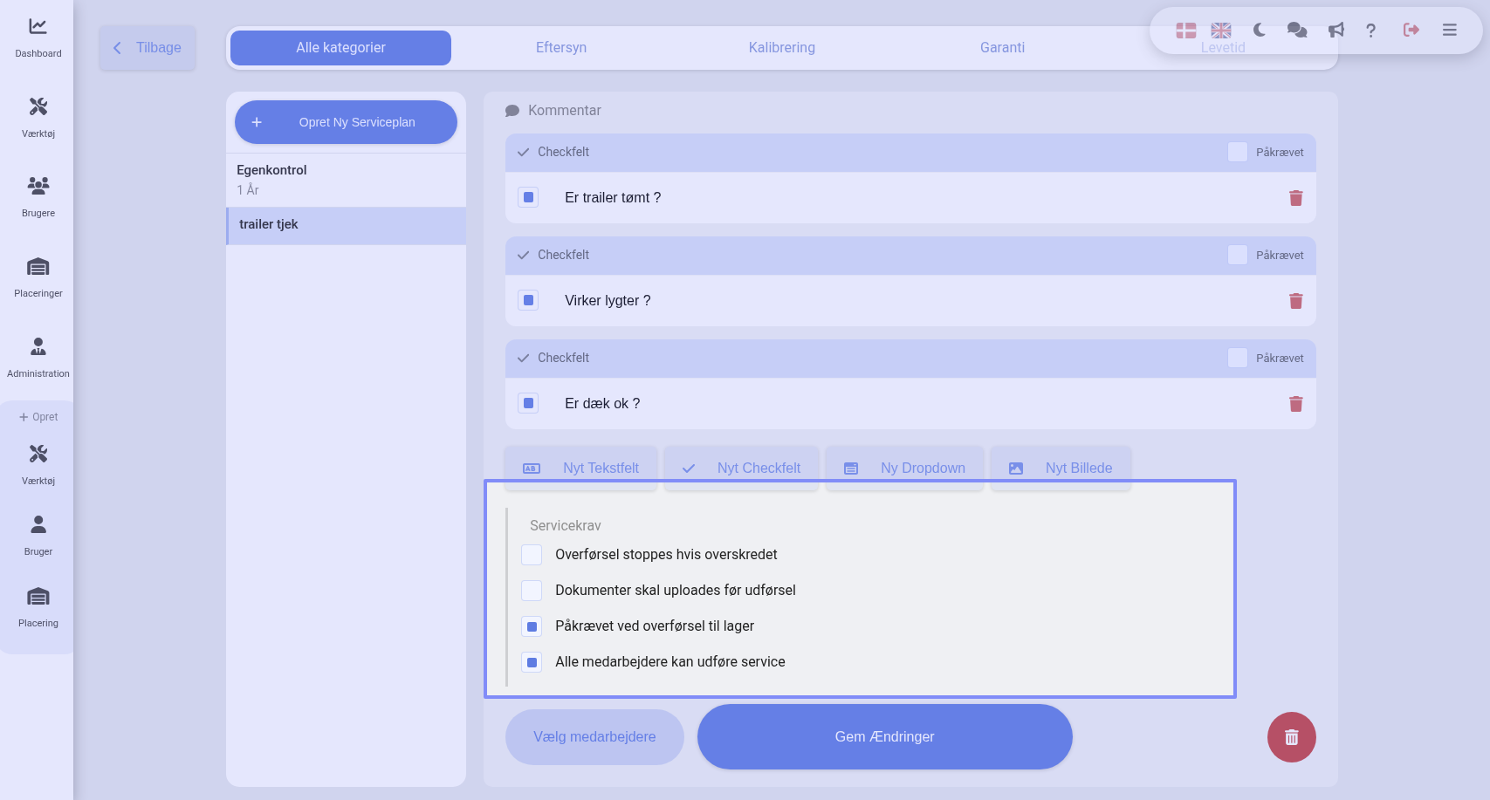Open the hamburger menu in top bar

pos(1449,31)
